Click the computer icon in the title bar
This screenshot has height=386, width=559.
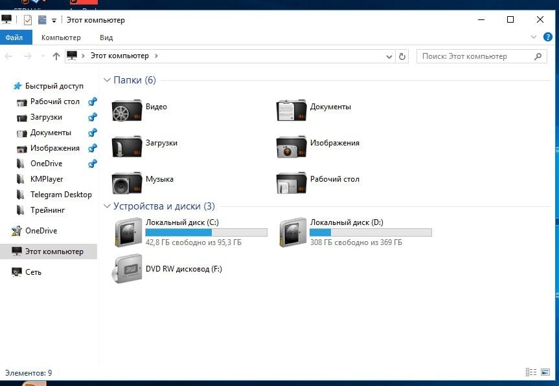[6, 19]
